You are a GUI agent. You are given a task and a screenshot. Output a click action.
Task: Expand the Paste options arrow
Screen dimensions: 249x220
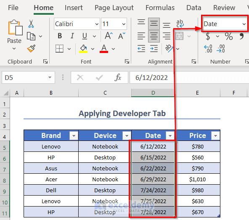click(x=14, y=48)
